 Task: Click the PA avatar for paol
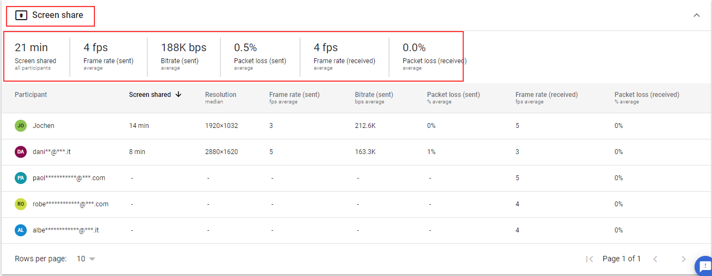[21, 178]
